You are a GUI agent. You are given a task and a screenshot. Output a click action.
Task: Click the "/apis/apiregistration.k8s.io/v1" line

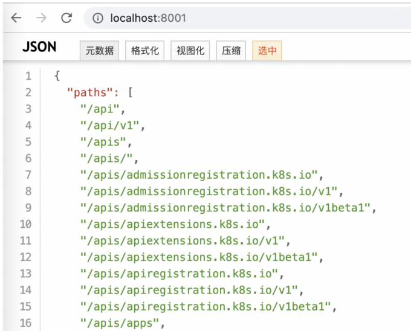(x=189, y=290)
